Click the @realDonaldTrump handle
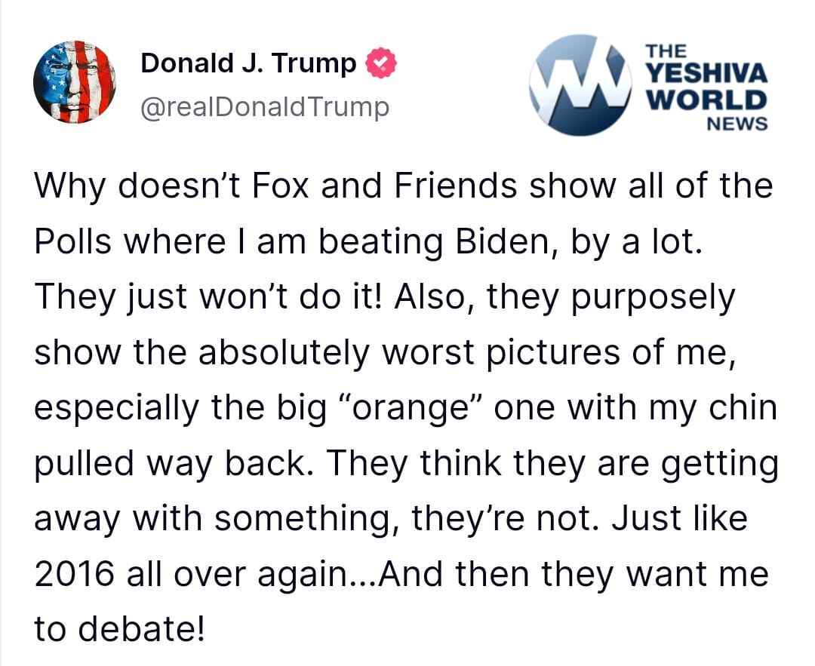 click(x=265, y=107)
